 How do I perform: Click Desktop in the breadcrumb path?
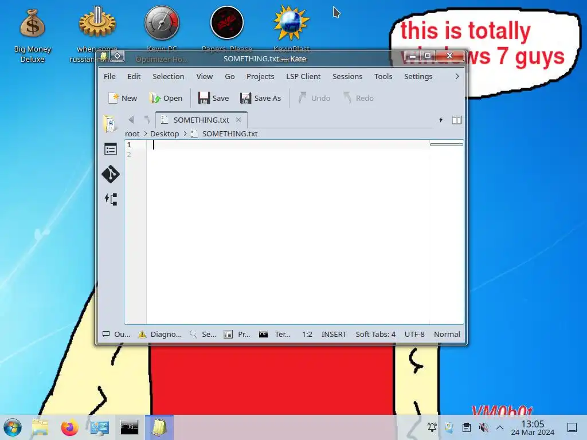[x=165, y=133]
